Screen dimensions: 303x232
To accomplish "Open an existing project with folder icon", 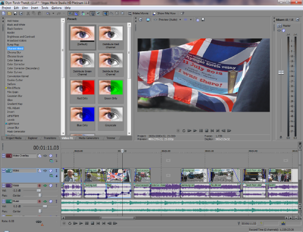I will pos(9,13).
